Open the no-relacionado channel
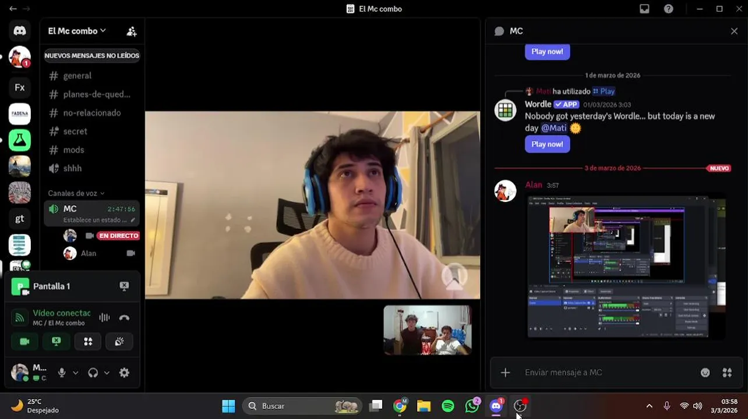Image resolution: width=748 pixels, height=419 pixels. (x=91, y=113)
